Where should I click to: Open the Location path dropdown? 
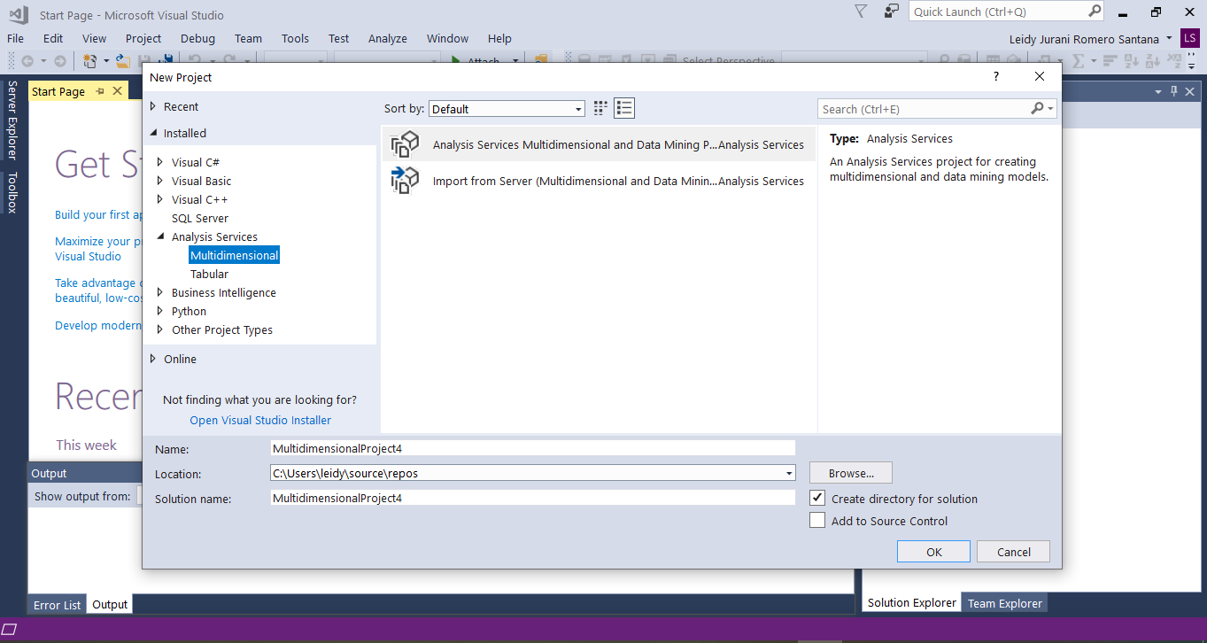coord(789,473)
